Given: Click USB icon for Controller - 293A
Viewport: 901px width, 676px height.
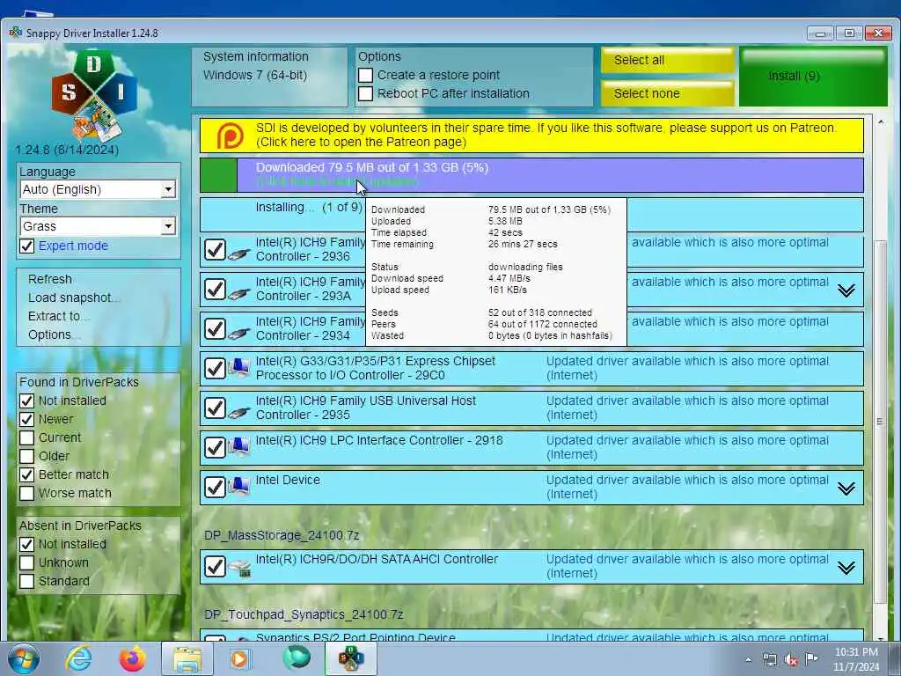Looking at the screenshot, I should (x=238, y=293).
